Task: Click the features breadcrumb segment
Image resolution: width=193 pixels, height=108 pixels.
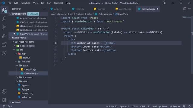Action: (80, 14)
